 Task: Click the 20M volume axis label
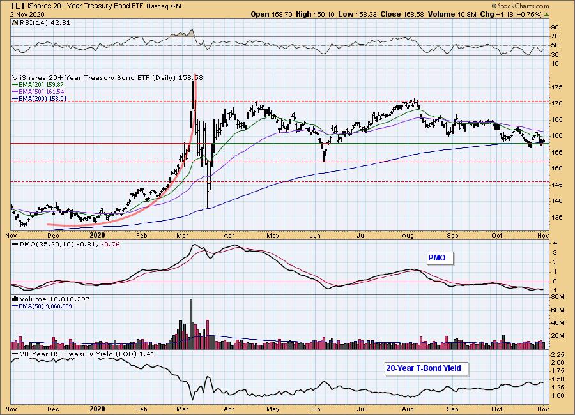click(557, 336)
